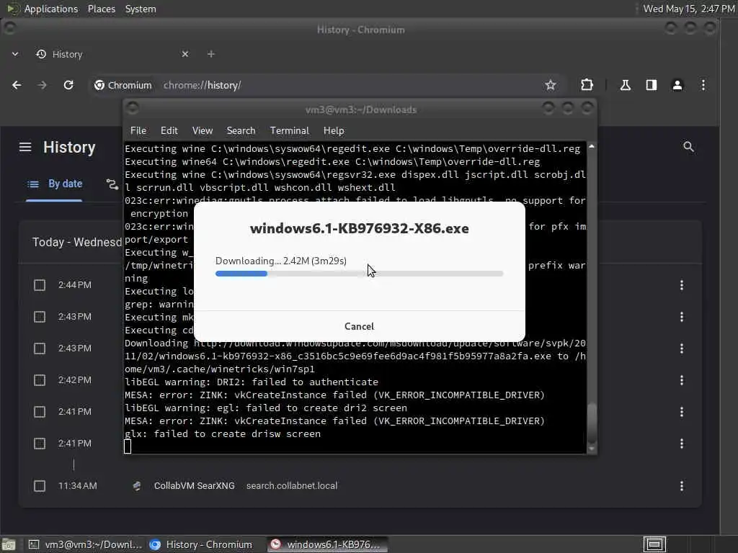Click the search history magnifier icon

click(x=688, y=147)
